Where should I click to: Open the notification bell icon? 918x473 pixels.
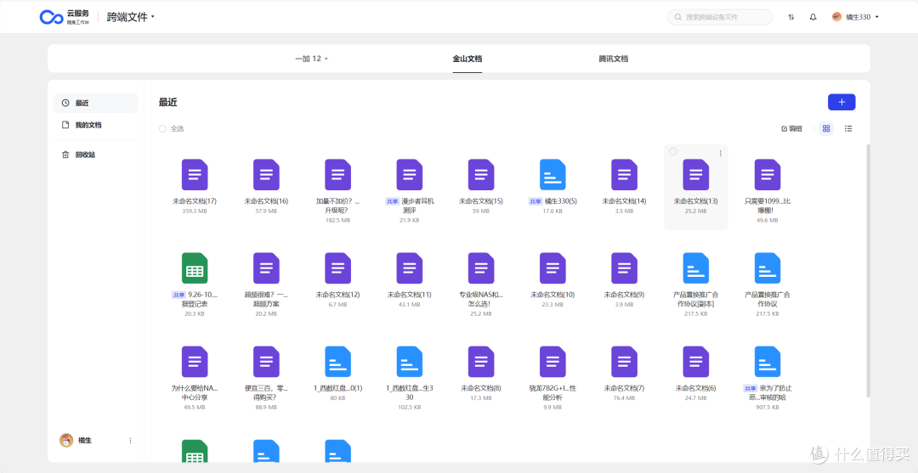(x=813, y=17)
